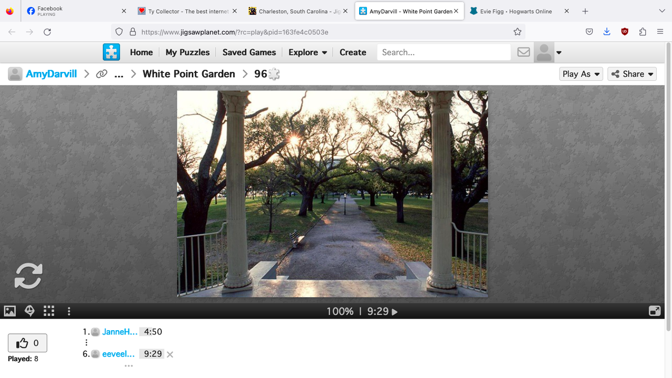Open the Explore dropdown menu
Screen dimensions: 672x378
tap(308, 52)
